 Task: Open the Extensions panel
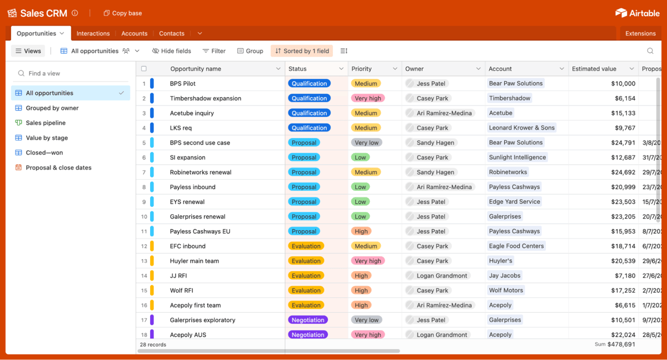pos(640,33)
